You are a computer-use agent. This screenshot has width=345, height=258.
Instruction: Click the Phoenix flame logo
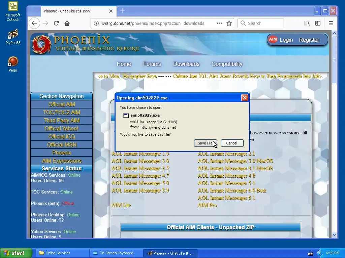(42, 44)
